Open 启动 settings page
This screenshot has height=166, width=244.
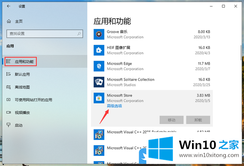pos(45,125)
